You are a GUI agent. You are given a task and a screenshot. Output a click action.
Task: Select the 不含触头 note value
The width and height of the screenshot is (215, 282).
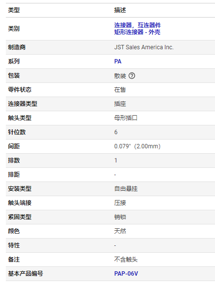point(125,260)
